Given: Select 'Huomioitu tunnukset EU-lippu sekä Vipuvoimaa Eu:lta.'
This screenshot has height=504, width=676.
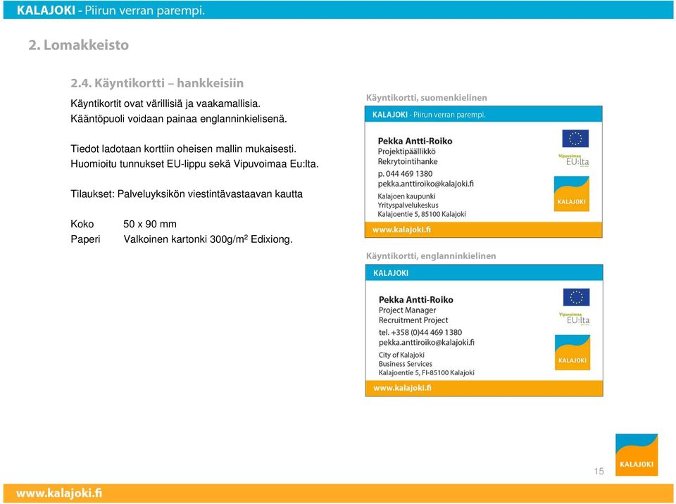Looking at the screenshot, I should coord(195,164).
